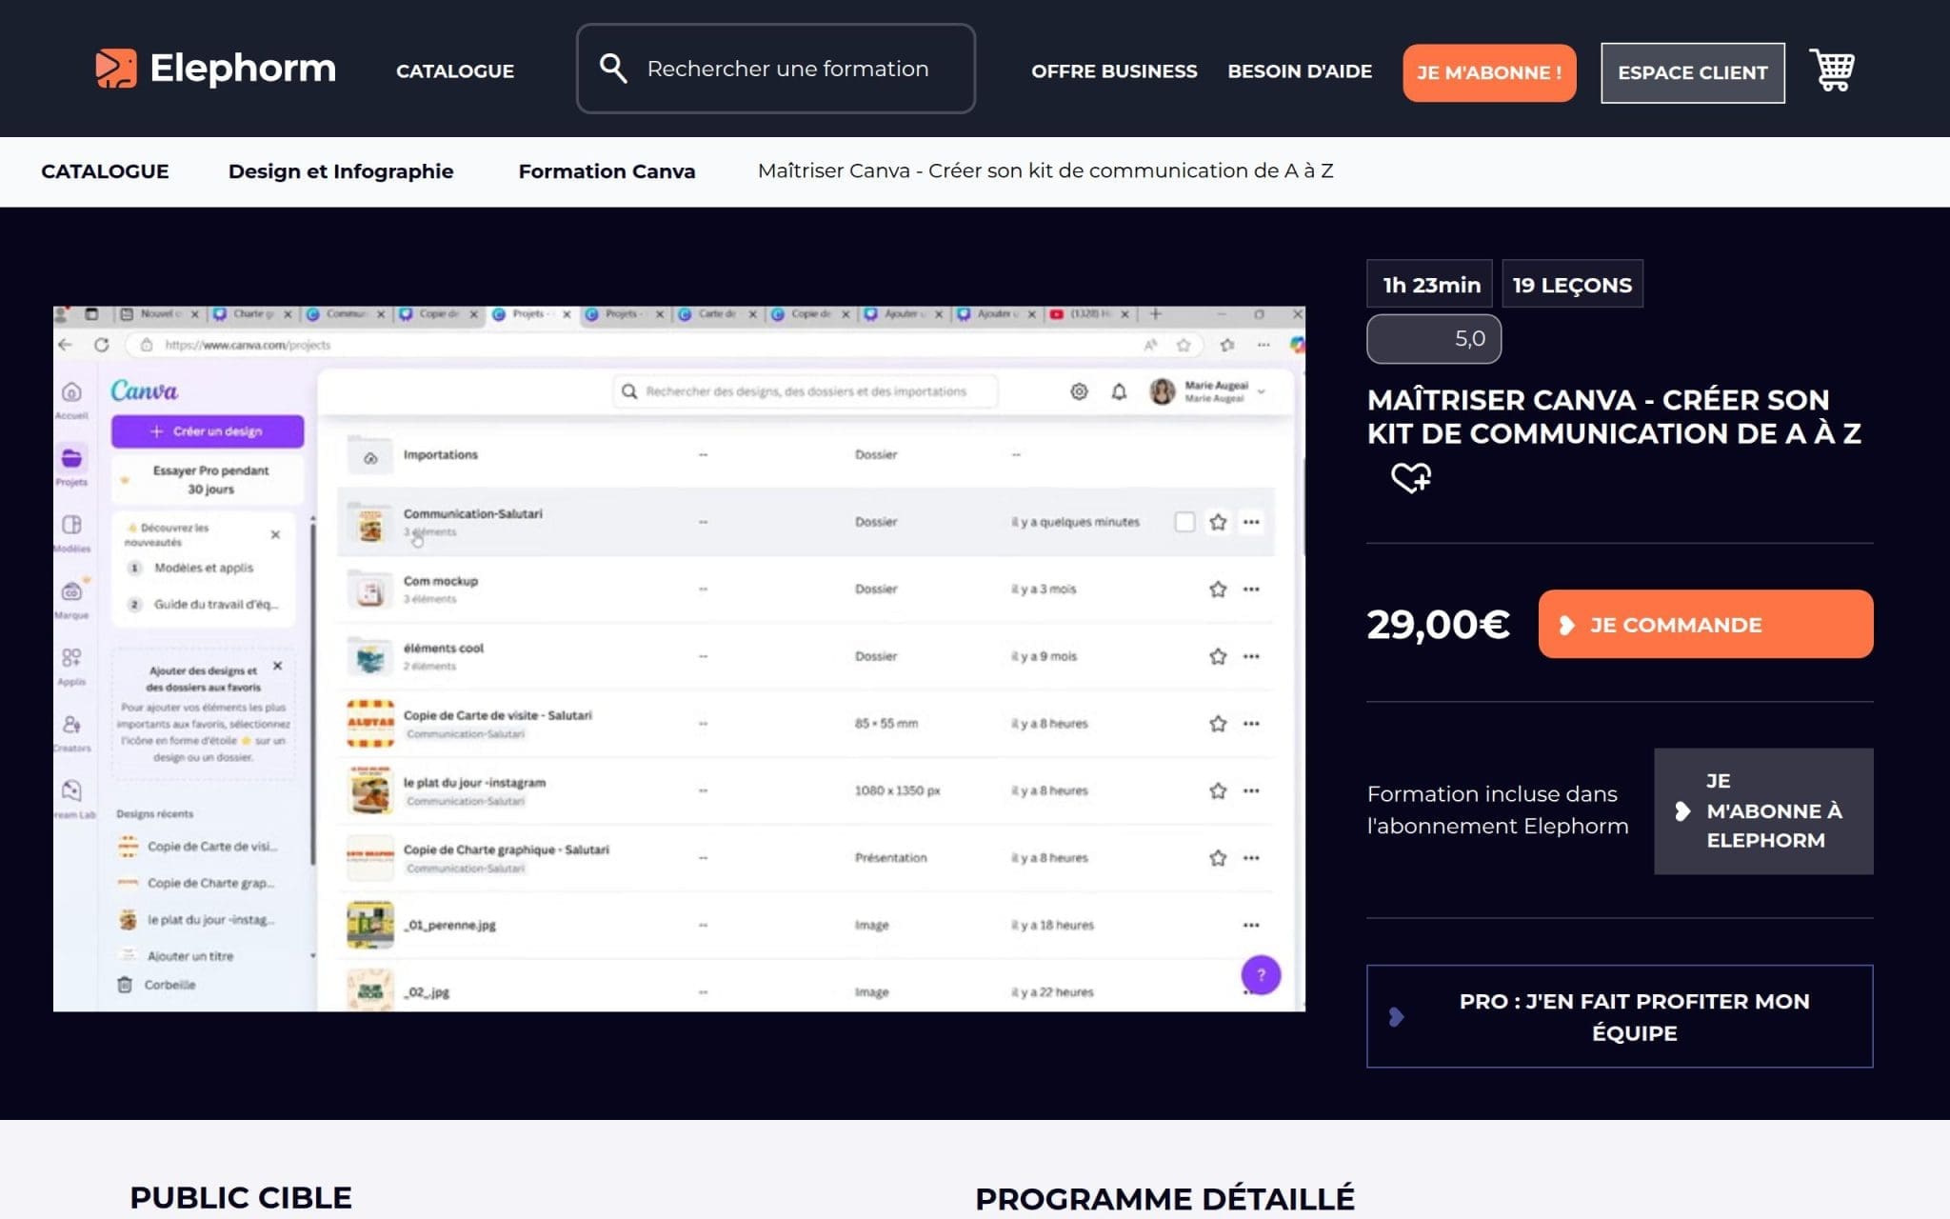This screenshot has width=1950, height=1219.
Task: Star the Communication-Salutari folder
Action: (1218, 522)
